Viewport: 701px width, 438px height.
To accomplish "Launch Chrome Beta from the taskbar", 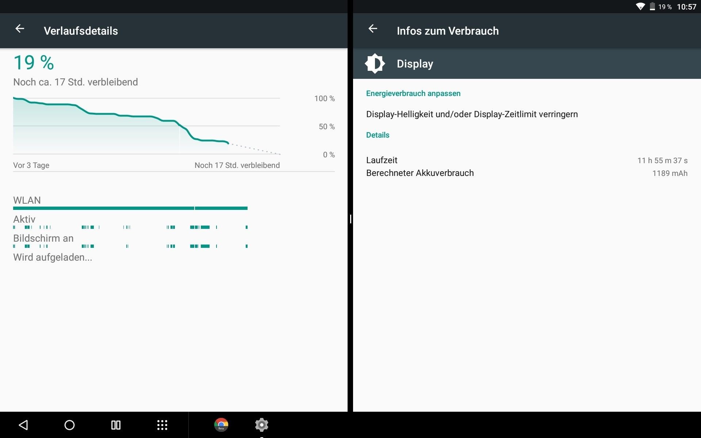I will click(x=221, y=425).
